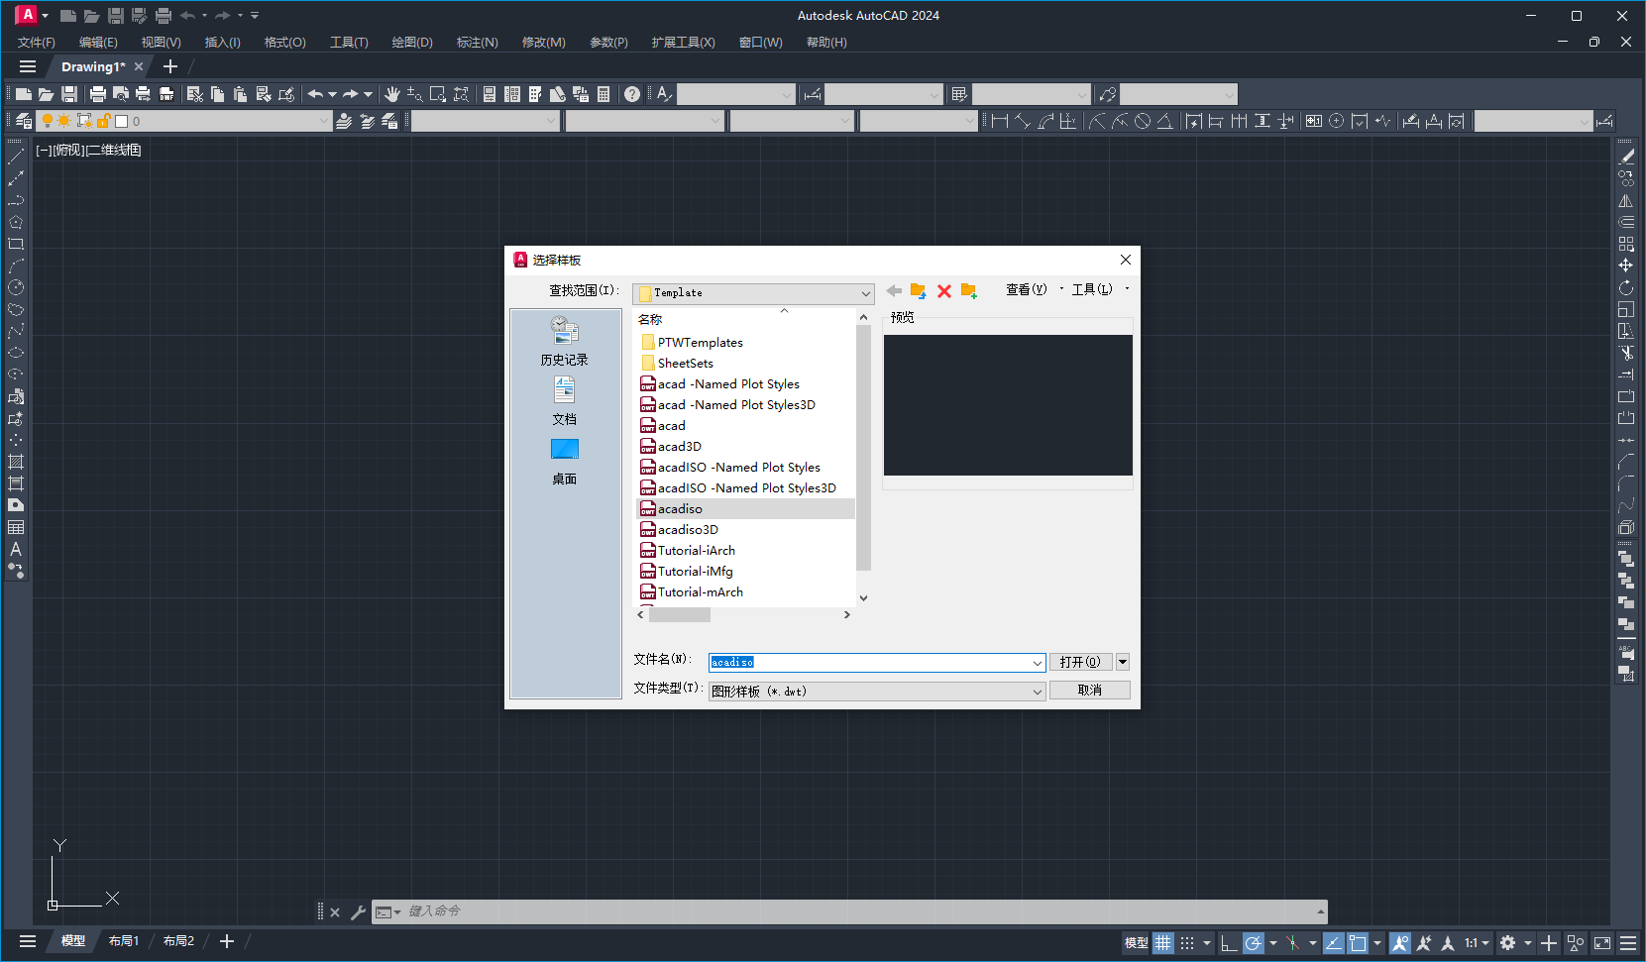The height and width of the screenshot is (962, 1646).
Task: Click the 打开(O) button
Action: point(1080,662)
